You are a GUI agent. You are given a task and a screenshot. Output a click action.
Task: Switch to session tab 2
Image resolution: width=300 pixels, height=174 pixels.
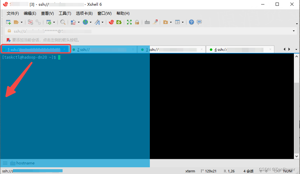pyautogui.click(x=103, y=49)
